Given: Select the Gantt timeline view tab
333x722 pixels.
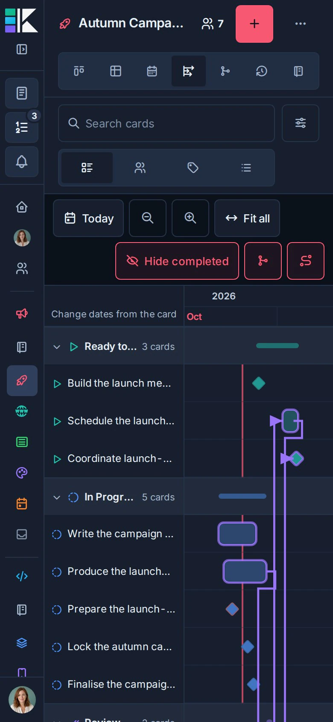Looking at the screenshot, I should 189,71.
